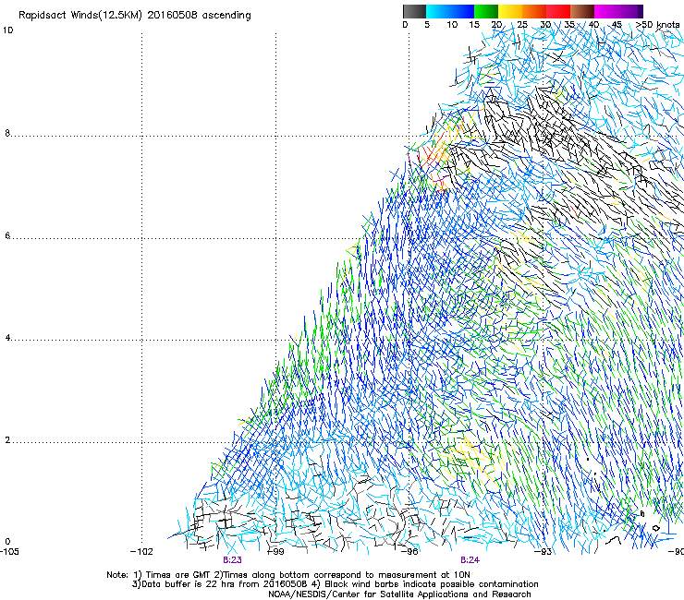
Task: Click the red 30-35 knots legend color
Action: coord(558,11)
